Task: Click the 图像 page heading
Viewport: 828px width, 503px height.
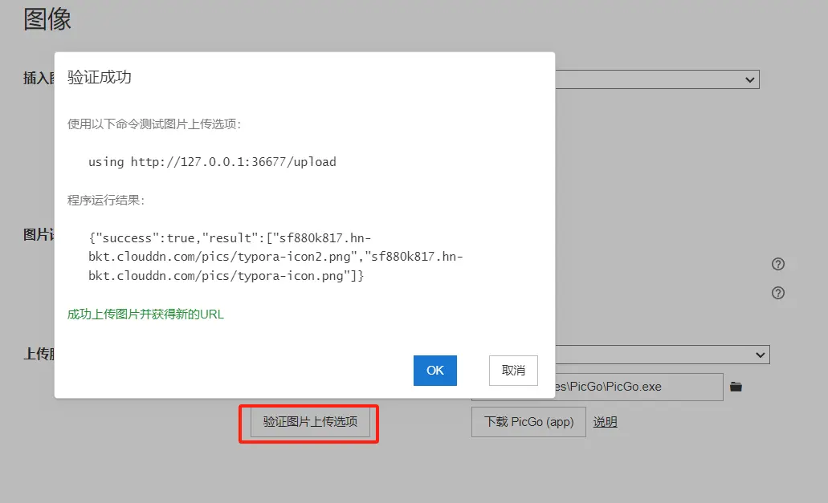Action: pyautogui.click(x=47, y=19)
